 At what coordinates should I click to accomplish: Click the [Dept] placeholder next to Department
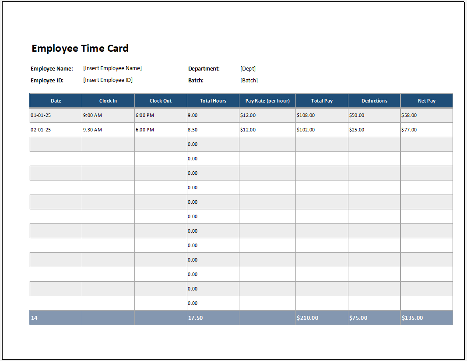click(x=248, y=68)
